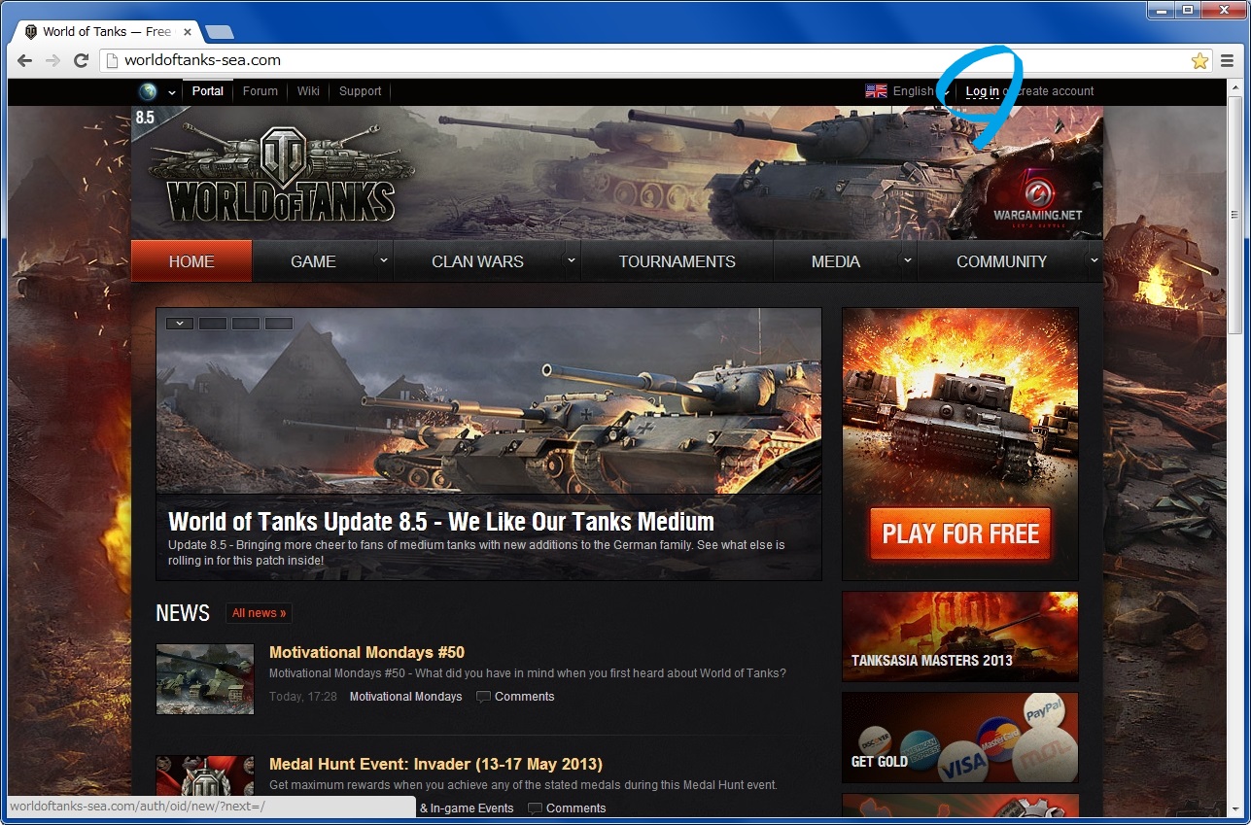Click the scrollbar up arrow
This screenshot has width=1251, height=825.
[x=1235, y=87]
